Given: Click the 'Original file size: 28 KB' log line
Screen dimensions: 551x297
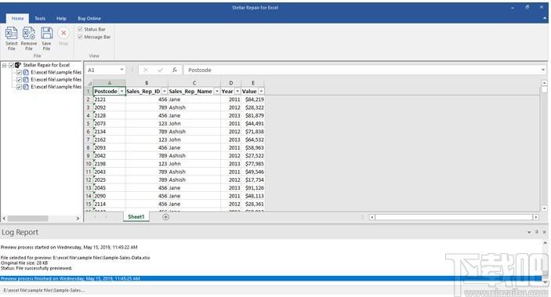Looking at the screenshot, I should [x=24, y=263].
